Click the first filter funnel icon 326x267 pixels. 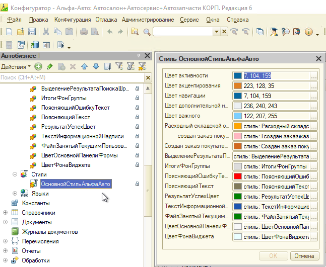pyautogui.click(x=119, y=66)
